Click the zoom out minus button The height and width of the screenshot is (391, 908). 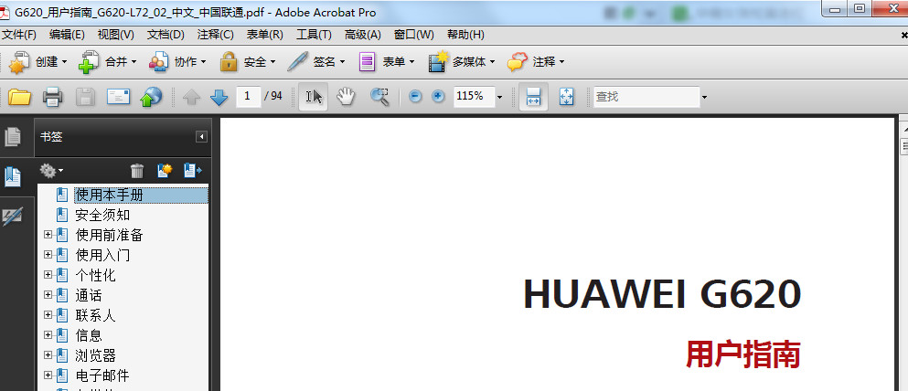point(415,97)
